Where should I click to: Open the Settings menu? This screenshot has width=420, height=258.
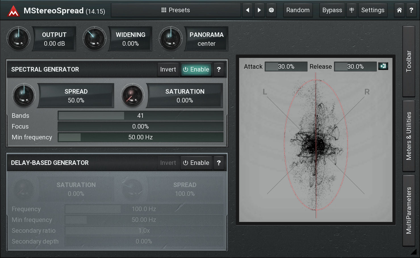pyautogui.click(x=373, y=10)
